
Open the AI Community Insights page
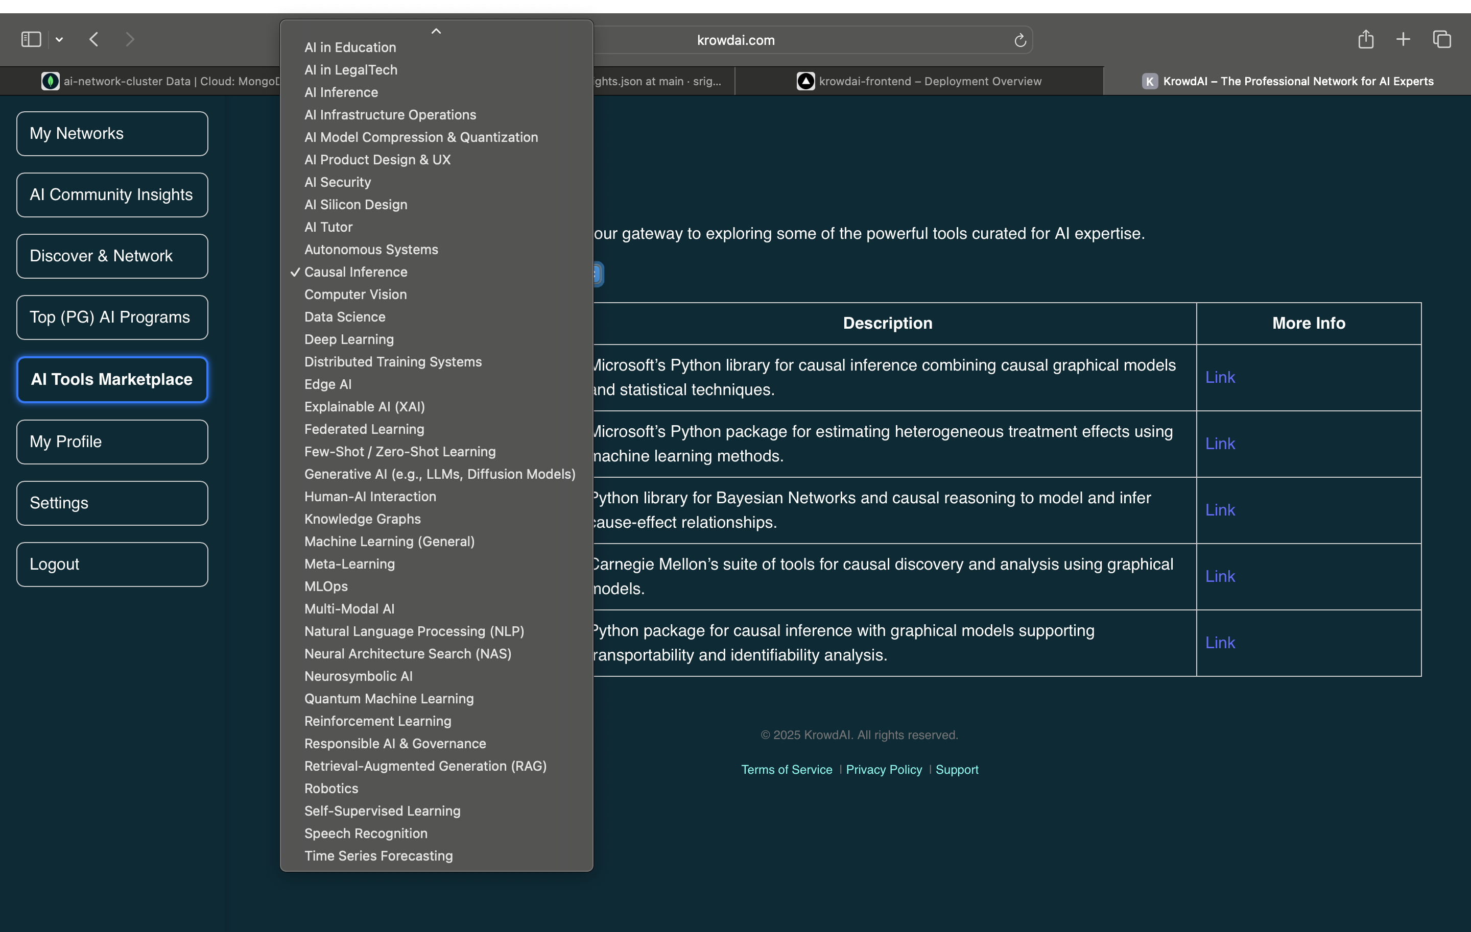(112, 194)
